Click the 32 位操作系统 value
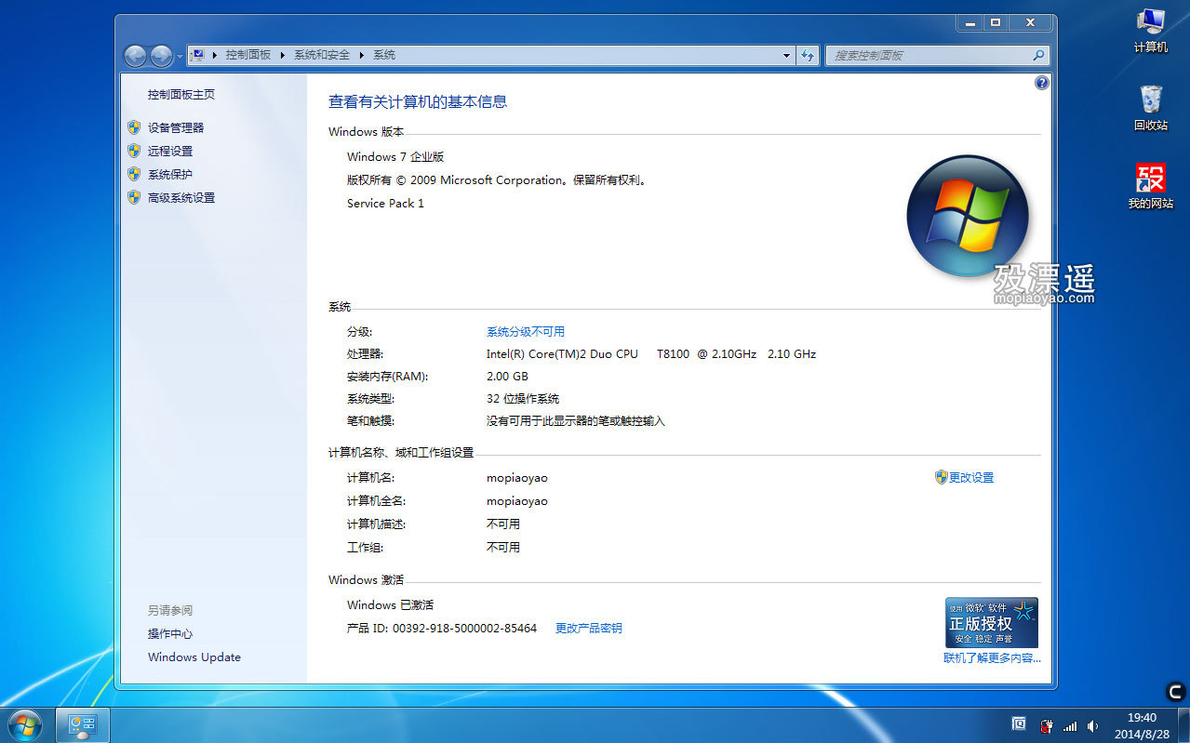The height and width of the screenshot is (743, 1190). pyautogui.click(x=523, y=398)
